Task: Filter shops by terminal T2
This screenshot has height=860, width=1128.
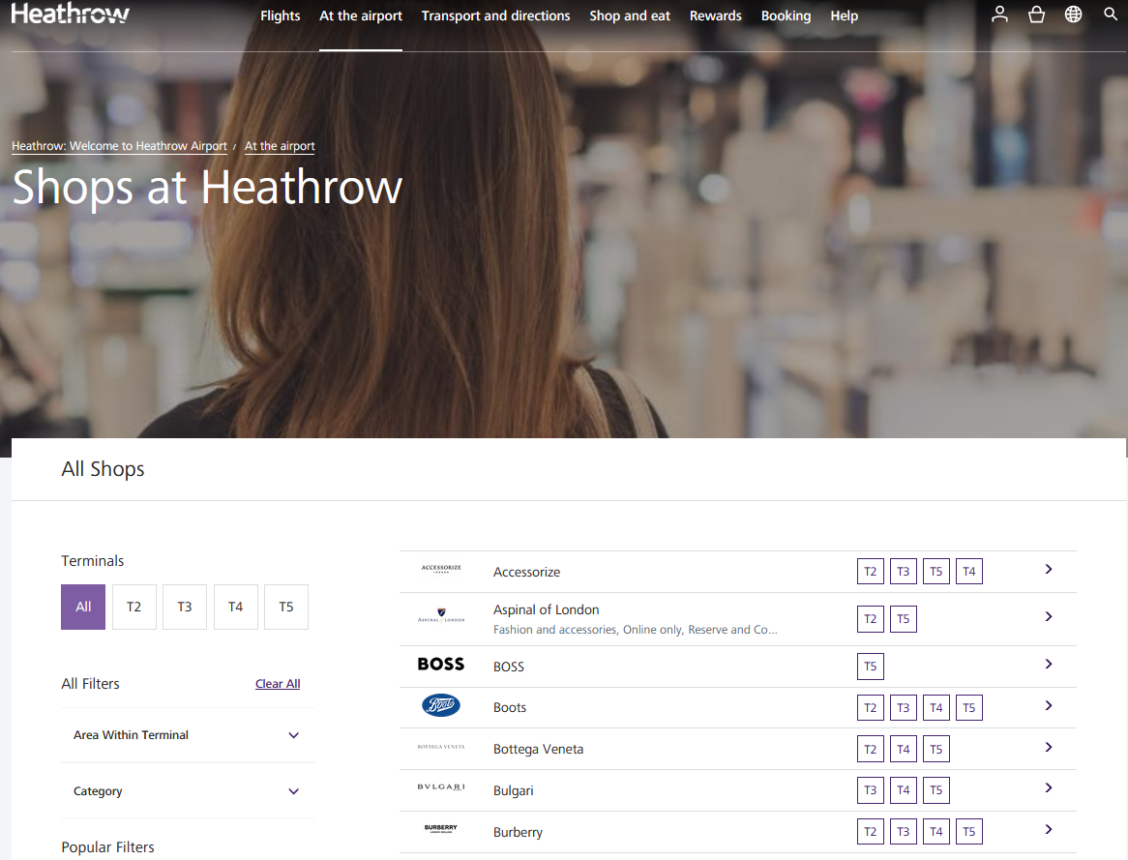Action: click(x=134, y=607)
